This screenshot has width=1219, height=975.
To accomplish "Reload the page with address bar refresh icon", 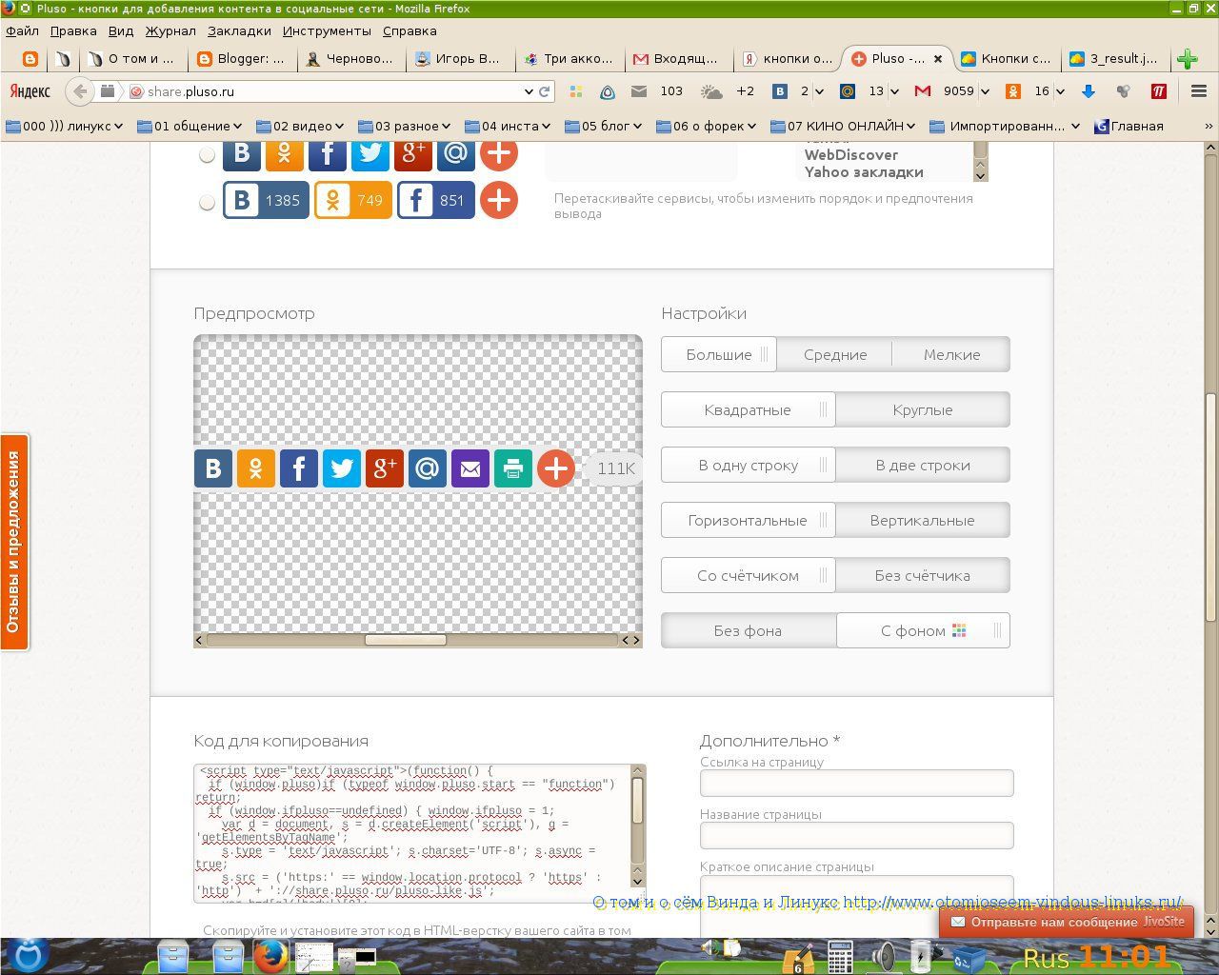I will 545,91.
